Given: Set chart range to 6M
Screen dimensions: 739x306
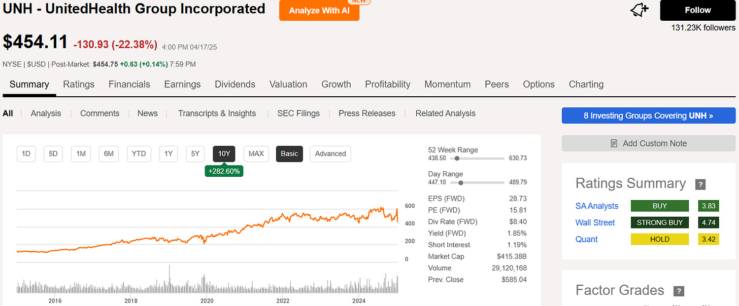Looking at the screenshot, I should click(109, 154).
